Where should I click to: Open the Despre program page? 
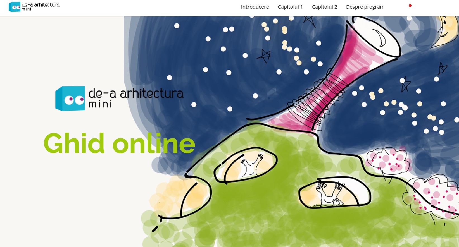(365, 7)
